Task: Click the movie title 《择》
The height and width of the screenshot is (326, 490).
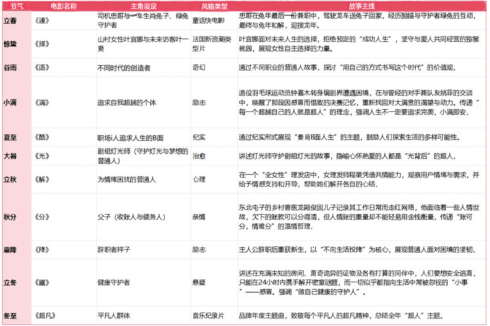Action: (42, 44)
